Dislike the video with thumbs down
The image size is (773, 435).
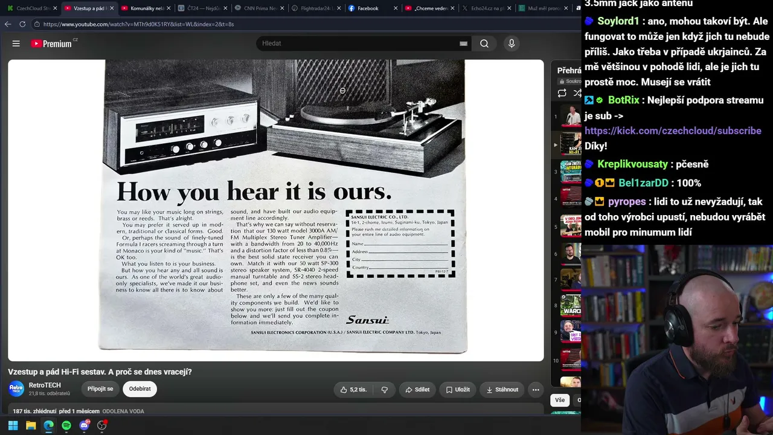tap(384, 390)
